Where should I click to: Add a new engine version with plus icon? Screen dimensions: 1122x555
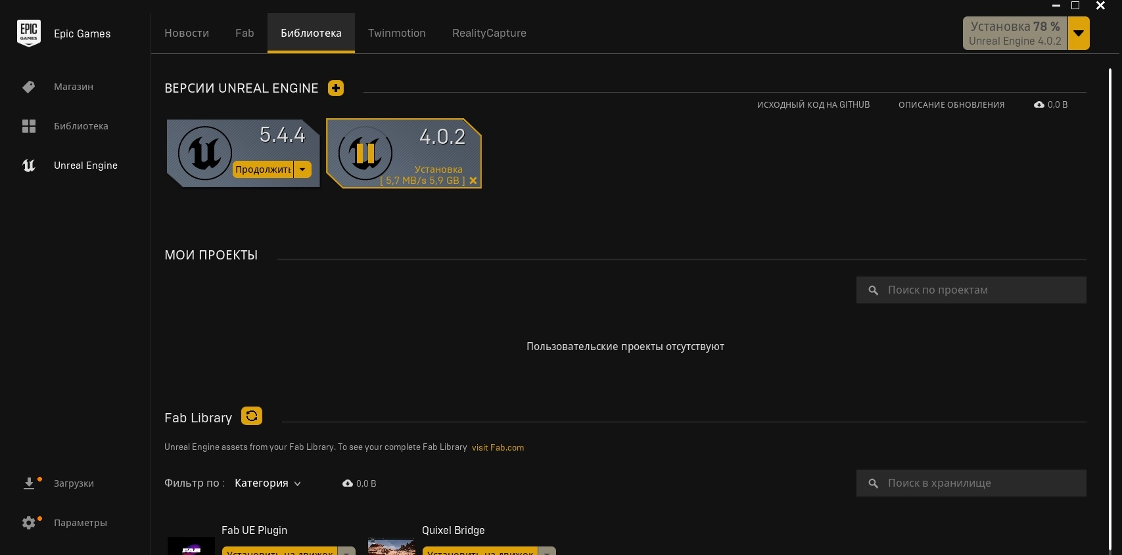336,88
